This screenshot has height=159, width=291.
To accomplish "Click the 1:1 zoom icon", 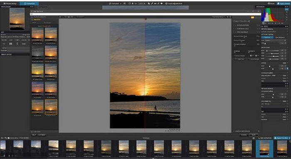I will click(136, 3).
